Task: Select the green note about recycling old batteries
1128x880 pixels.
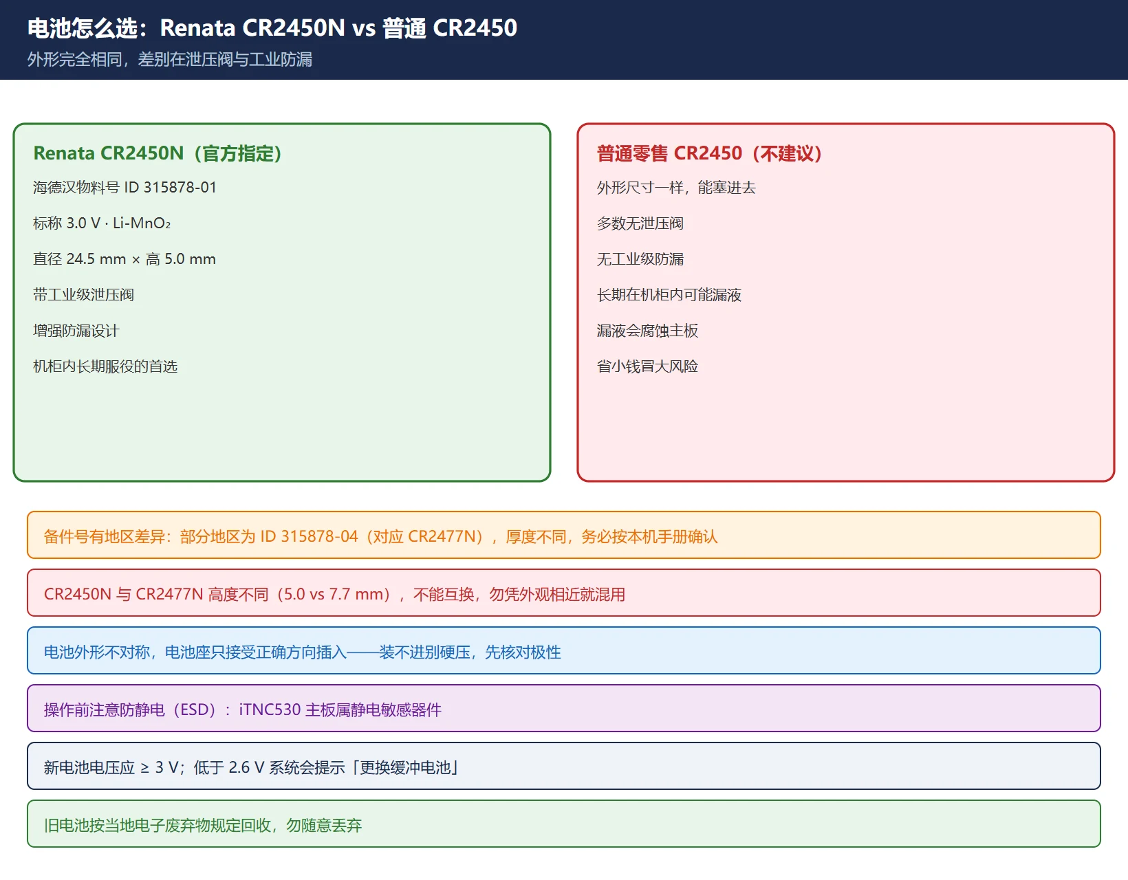Action: click(x=564, y=824)
